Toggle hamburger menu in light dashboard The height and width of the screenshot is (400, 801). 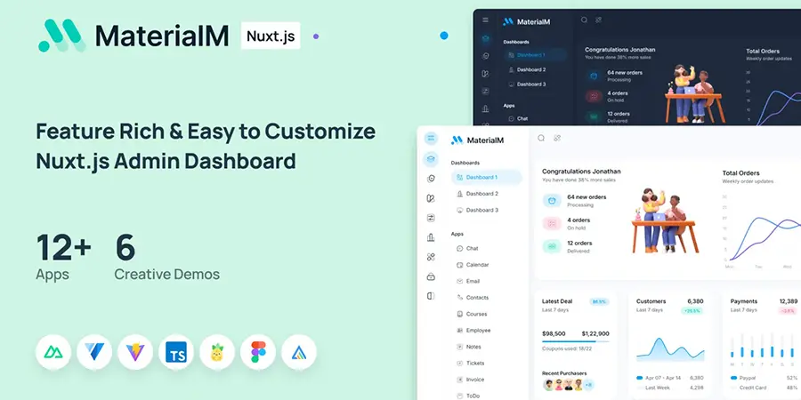coord(431,139)
